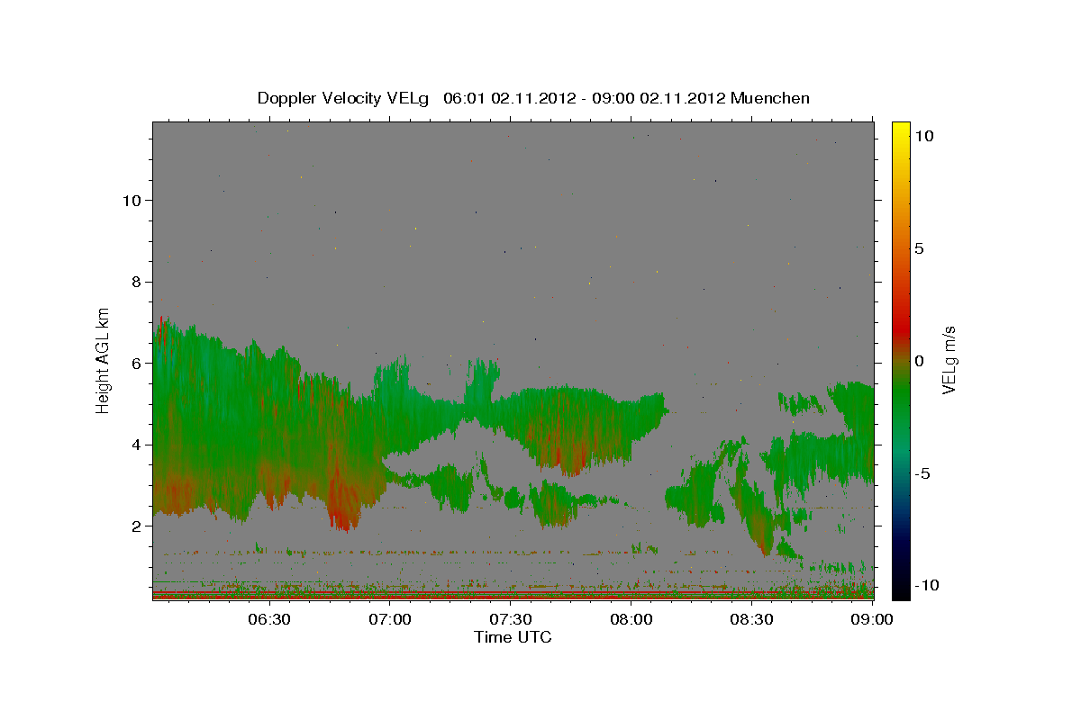This screenshot has width=1081, height=720.
Task: Click the 09:00 time tick label
Action: (872, 619)
